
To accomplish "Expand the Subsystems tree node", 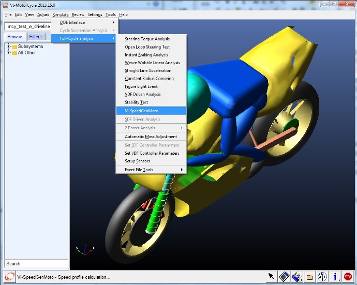I will click(x=9, y=47).
